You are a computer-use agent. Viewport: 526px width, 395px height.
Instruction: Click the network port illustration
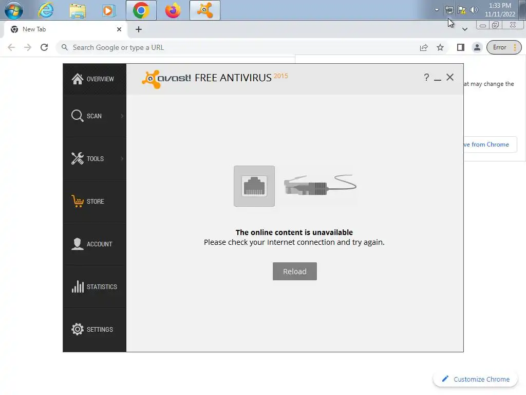(254, 186)
